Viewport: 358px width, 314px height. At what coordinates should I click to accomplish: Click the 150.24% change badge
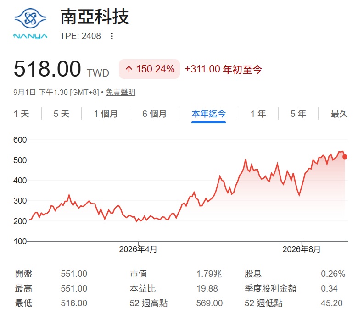pos(149,69)
